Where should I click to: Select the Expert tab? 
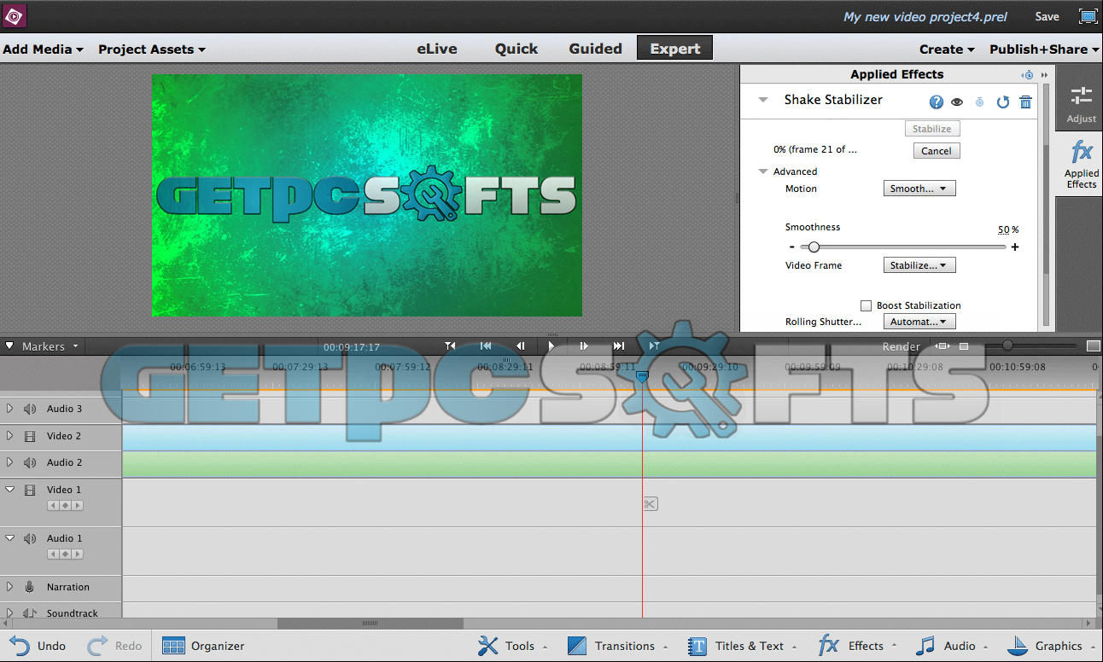point(674,48)
